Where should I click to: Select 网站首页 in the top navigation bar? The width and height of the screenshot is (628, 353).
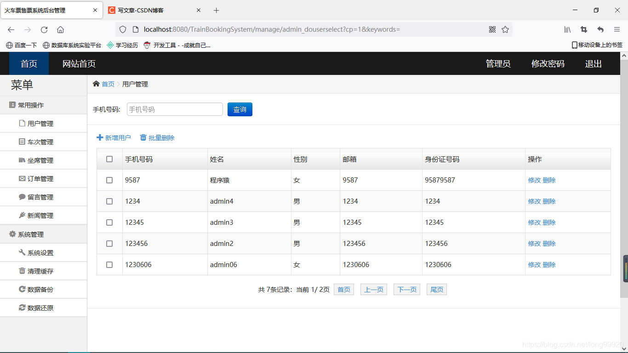tap(79, 63)
